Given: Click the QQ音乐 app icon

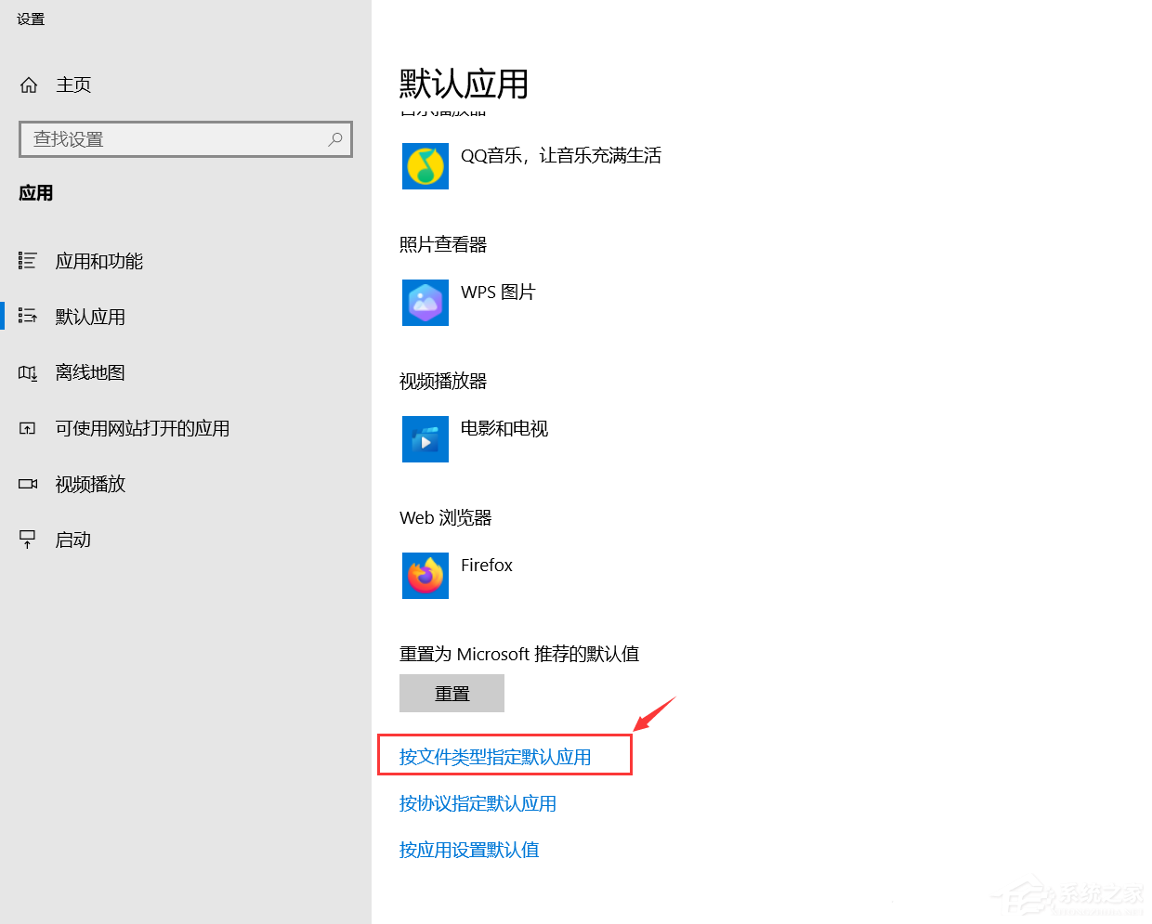Looking at the screenshot, I should coord(425,166).
